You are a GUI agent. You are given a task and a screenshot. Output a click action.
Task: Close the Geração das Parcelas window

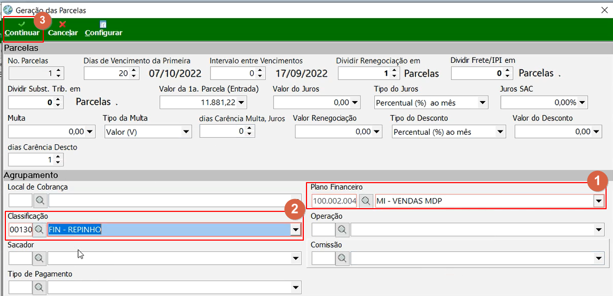(604, 10)
